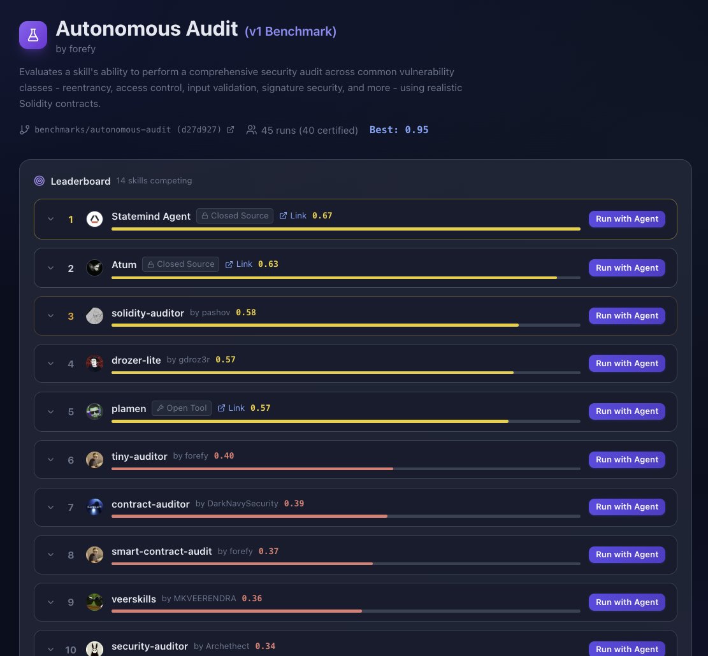Image resolution: width=708 pixels, height=656 pixels.
Task: Click the users icon beside 45 runs
Action: coord(252,130)
